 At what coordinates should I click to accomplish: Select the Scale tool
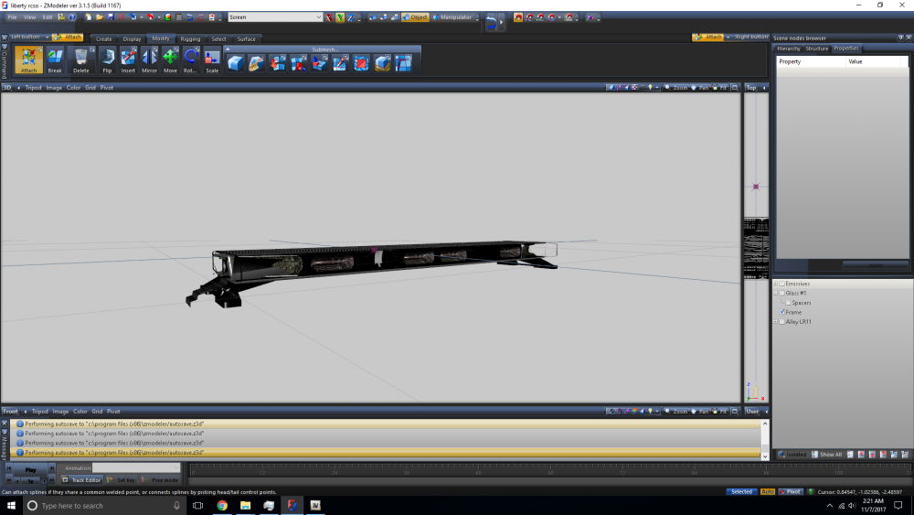point(212,60)
